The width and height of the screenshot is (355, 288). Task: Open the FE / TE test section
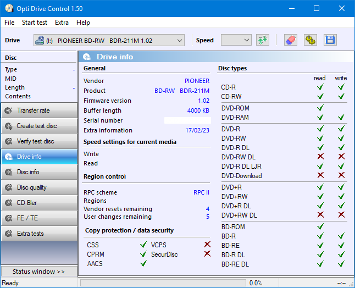(x=39, y=218)
